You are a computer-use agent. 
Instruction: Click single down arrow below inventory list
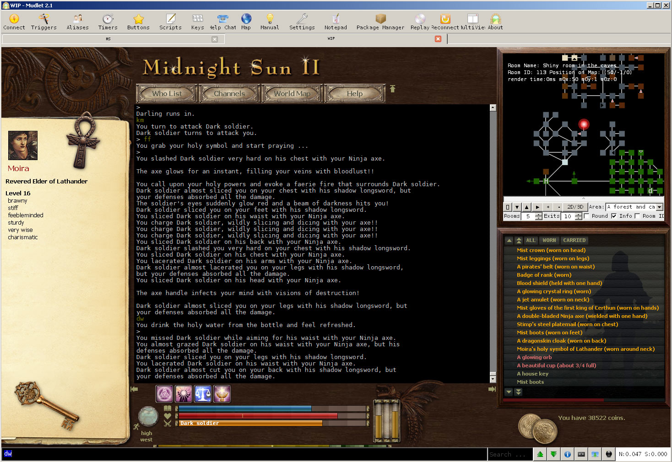[x=509, y=392]
